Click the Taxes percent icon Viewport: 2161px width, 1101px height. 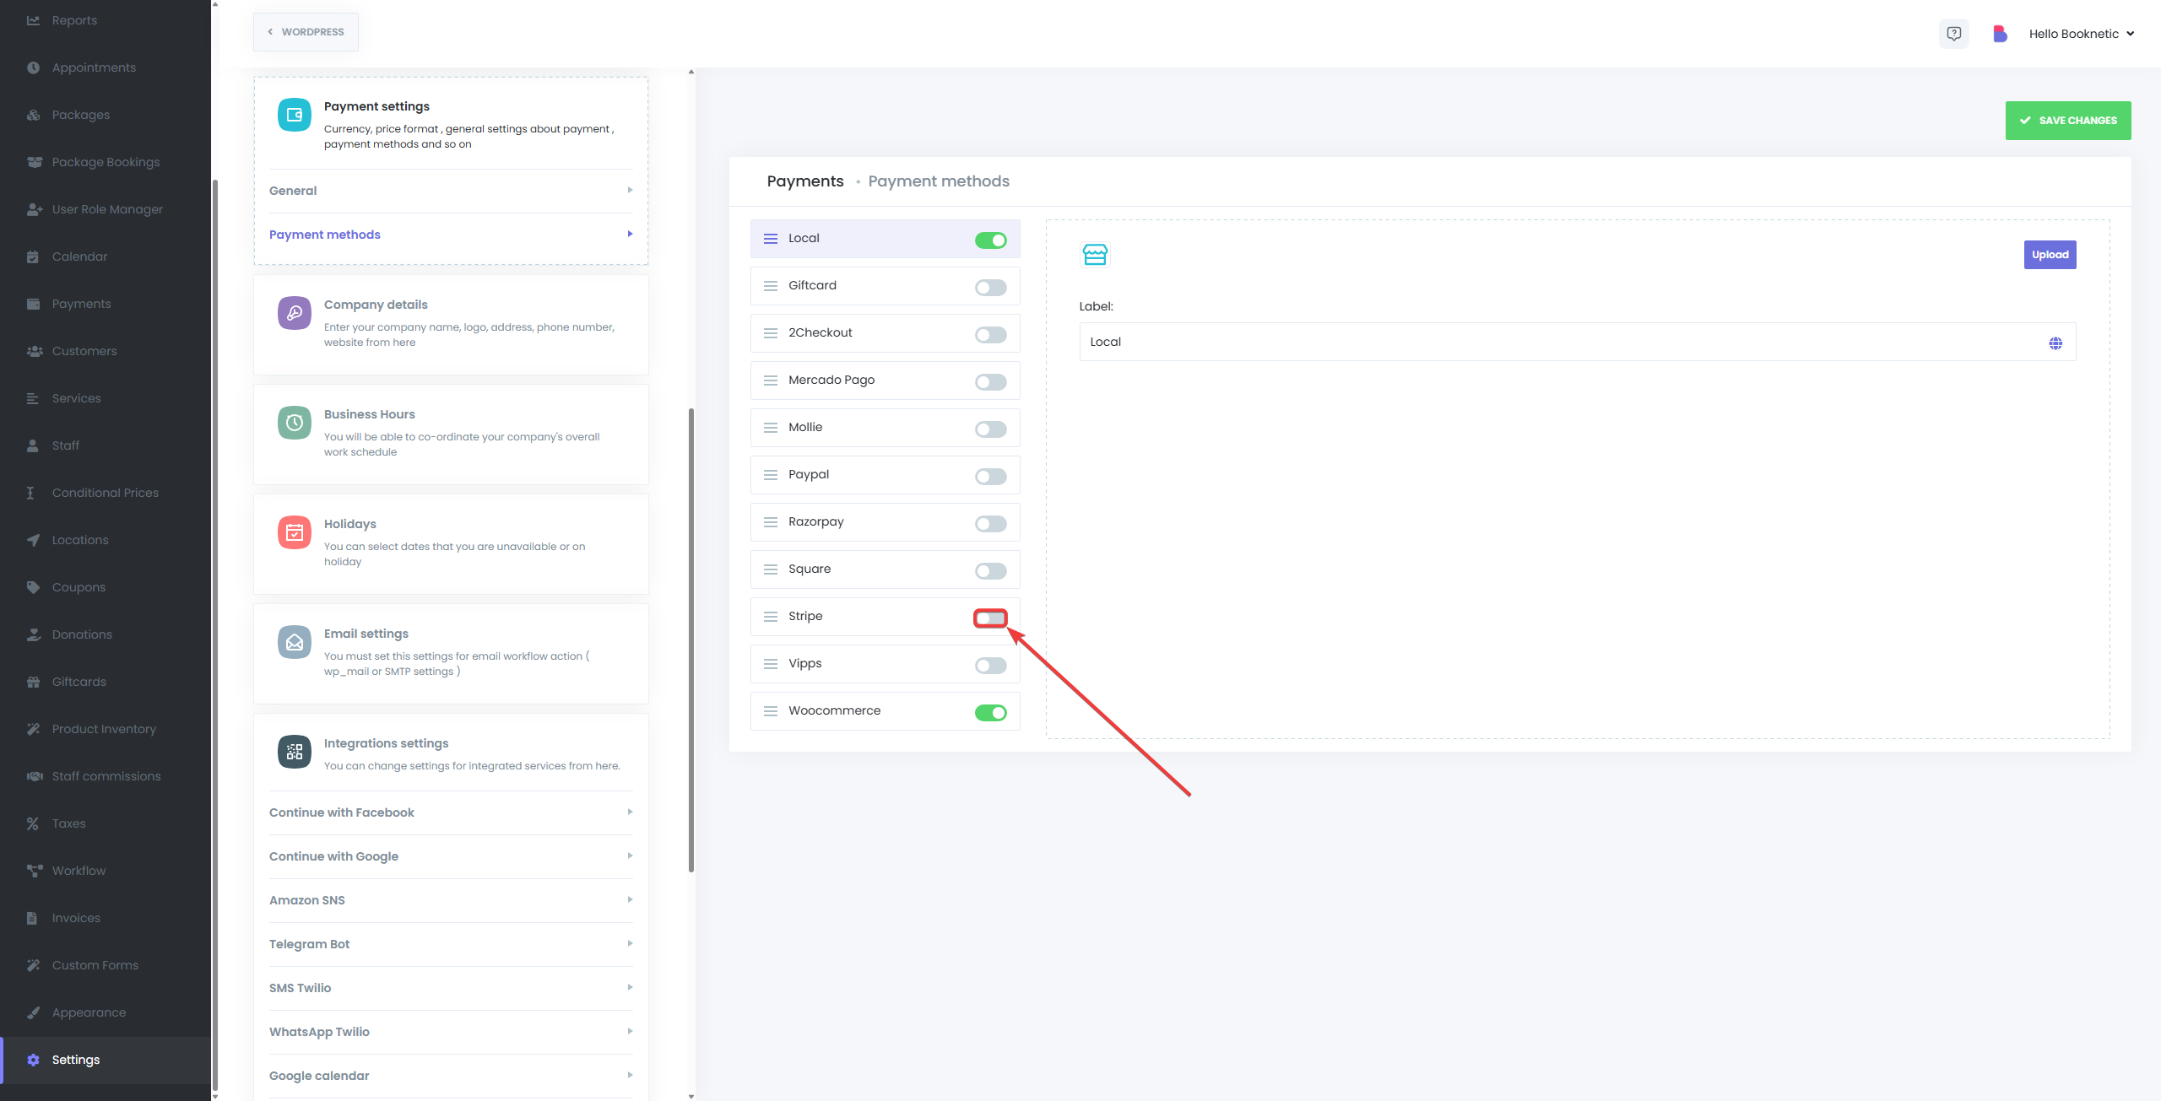tap(33, 823)
